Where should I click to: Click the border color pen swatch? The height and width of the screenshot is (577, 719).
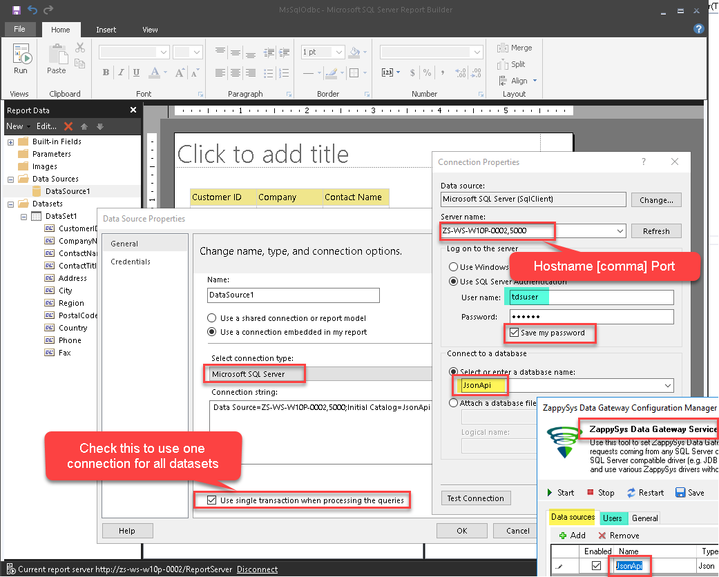(332, 72)
